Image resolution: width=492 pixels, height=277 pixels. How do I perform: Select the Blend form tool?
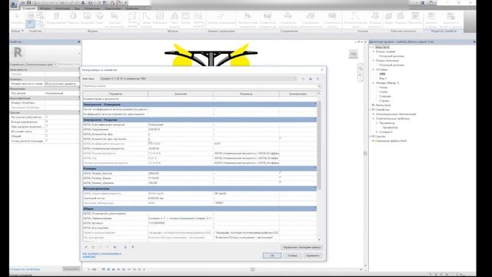(73, 18)
